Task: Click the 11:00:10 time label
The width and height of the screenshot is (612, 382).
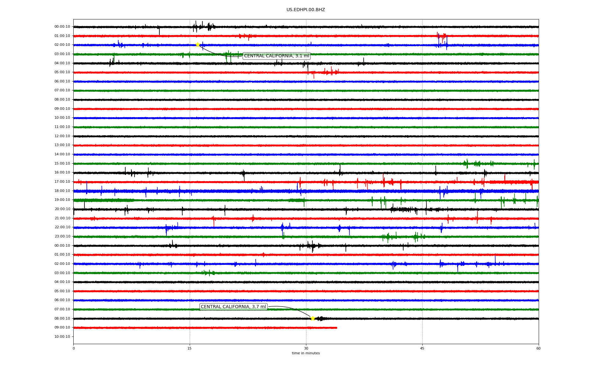Action: 62,127
